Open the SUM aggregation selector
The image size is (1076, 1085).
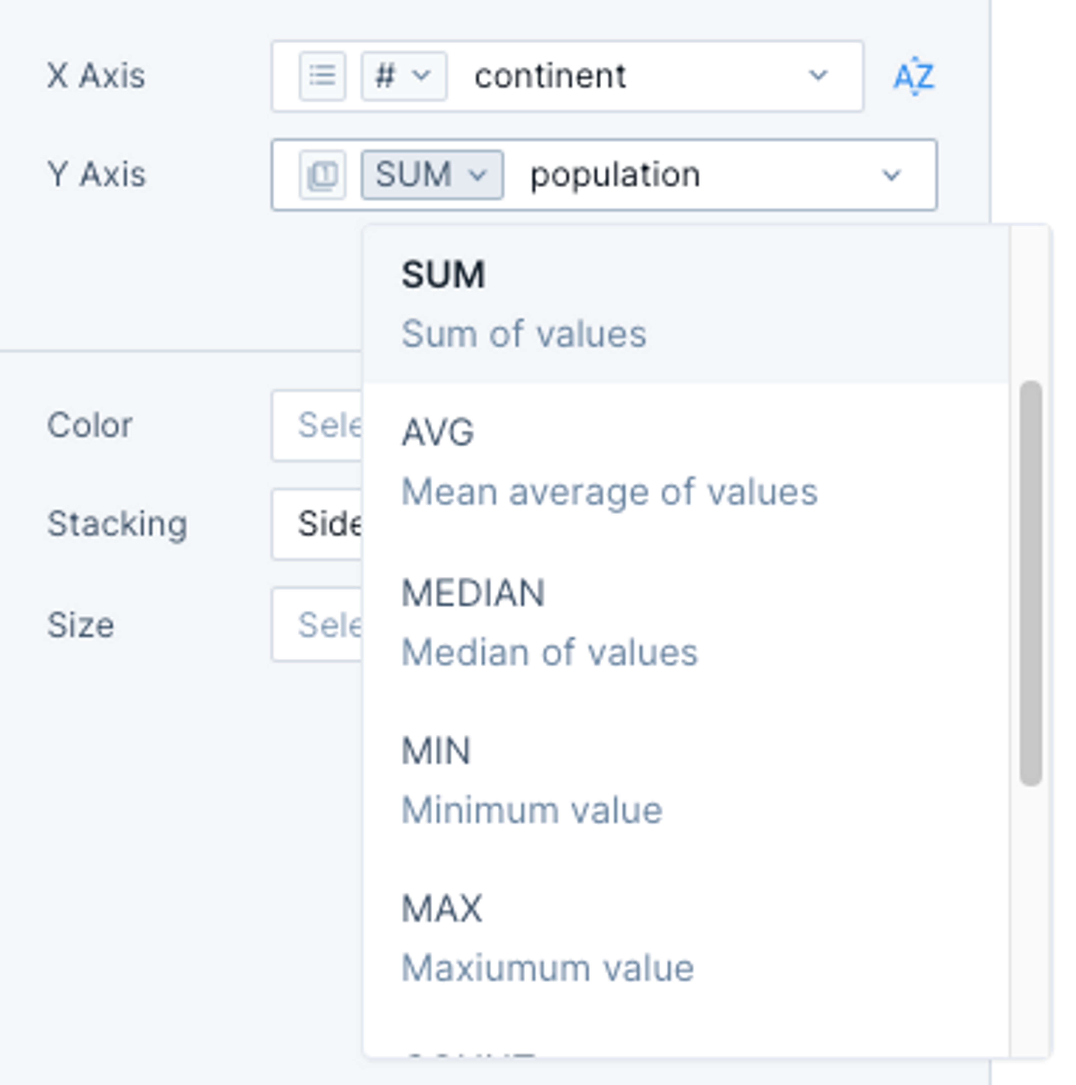click(x=432, y=175)
